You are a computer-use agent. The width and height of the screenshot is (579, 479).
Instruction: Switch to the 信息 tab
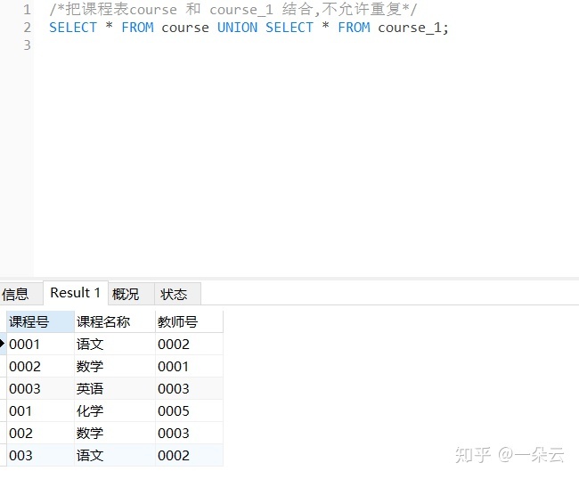pyautogui.click(x=20, y=294)
